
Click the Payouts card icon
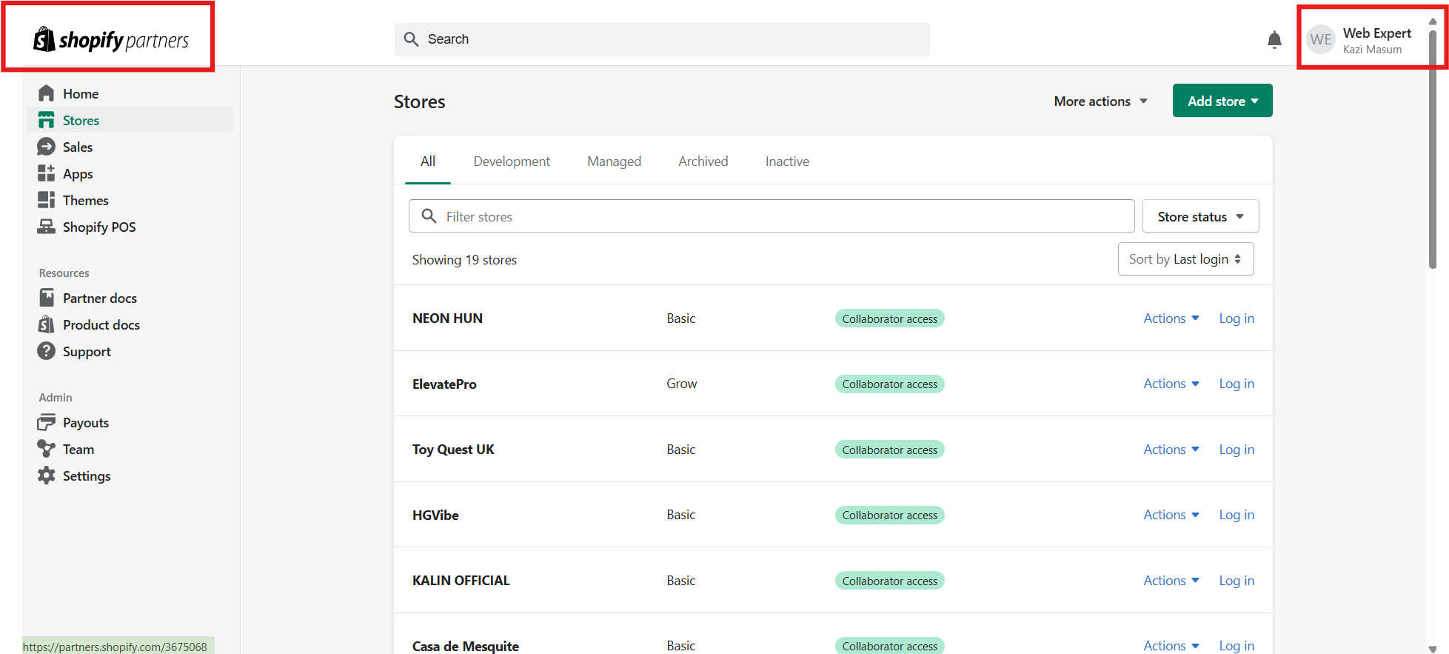(46, 422)
